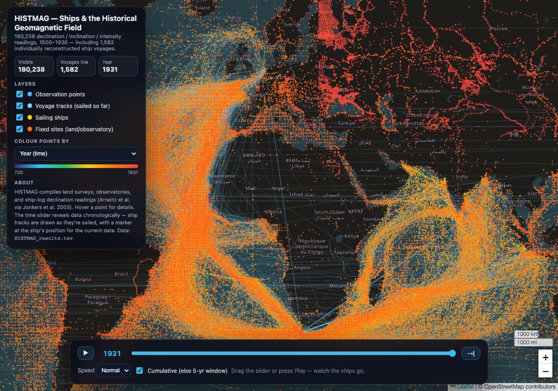The width and height of the screenshot is (558, 391).
Task: Start timeline playback with the Play button
Action: coord(86,353)
